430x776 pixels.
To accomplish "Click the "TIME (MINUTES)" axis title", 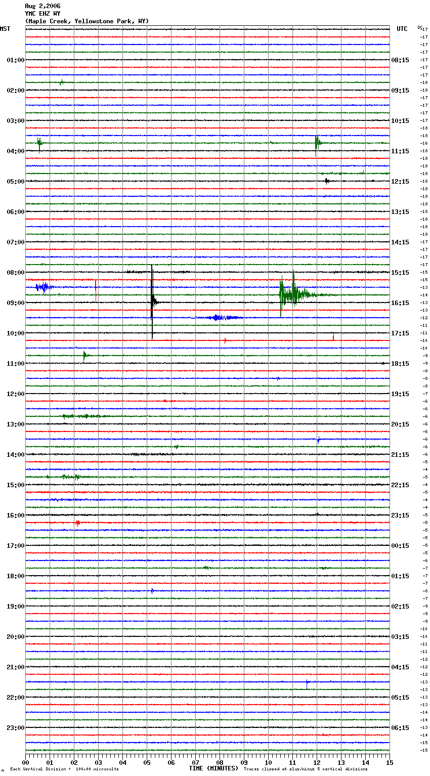I will pyautogui.click(x=213, y=768).
